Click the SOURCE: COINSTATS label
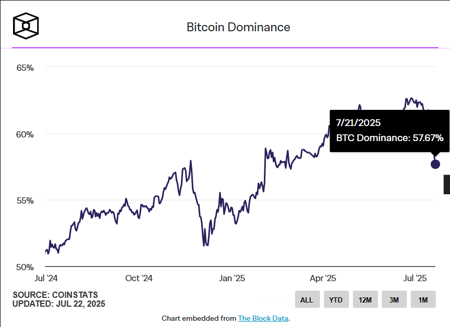The height and width of the screenshot is (327, 450). point(55,294)
